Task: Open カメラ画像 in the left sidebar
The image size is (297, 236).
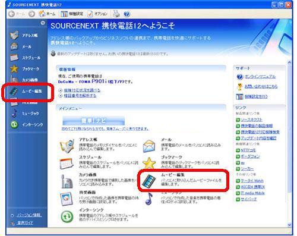Action: click(x=24, y=80)
